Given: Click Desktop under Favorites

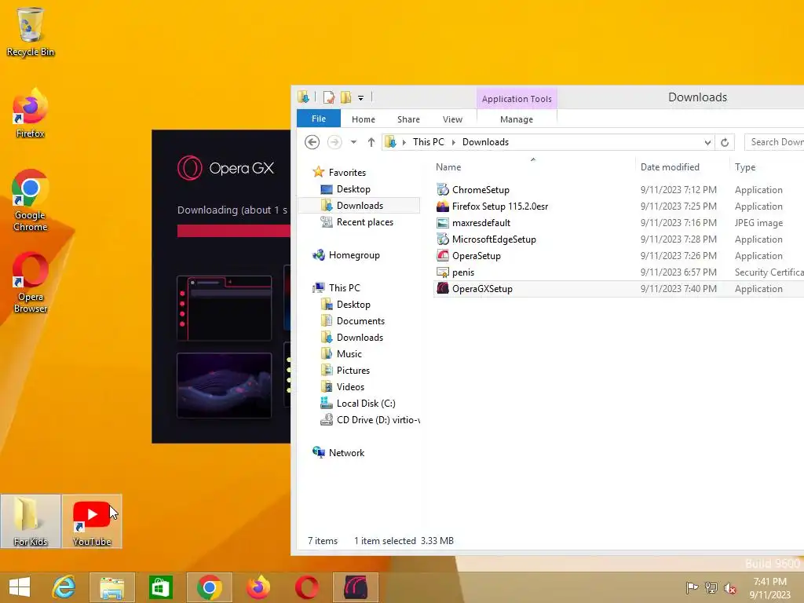Looking at the screenshot, I should coord(353,188).
